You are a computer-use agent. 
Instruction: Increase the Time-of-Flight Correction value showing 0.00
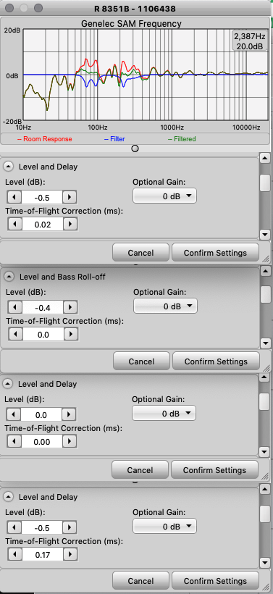(70, 441)
